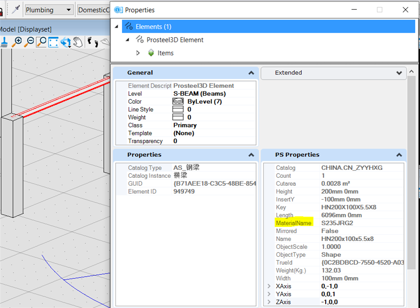The height and width of the screenshot is (308, 420).
Task: Select the Elements (1) tree row
Action: tap(268, 27)
